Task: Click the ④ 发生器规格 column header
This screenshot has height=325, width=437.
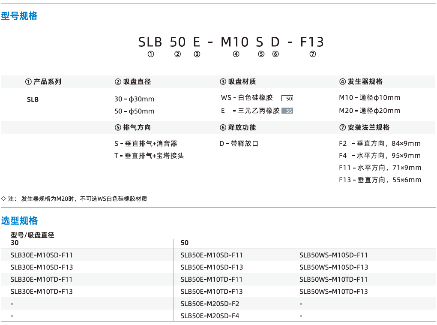Action: tap(361, 82)
